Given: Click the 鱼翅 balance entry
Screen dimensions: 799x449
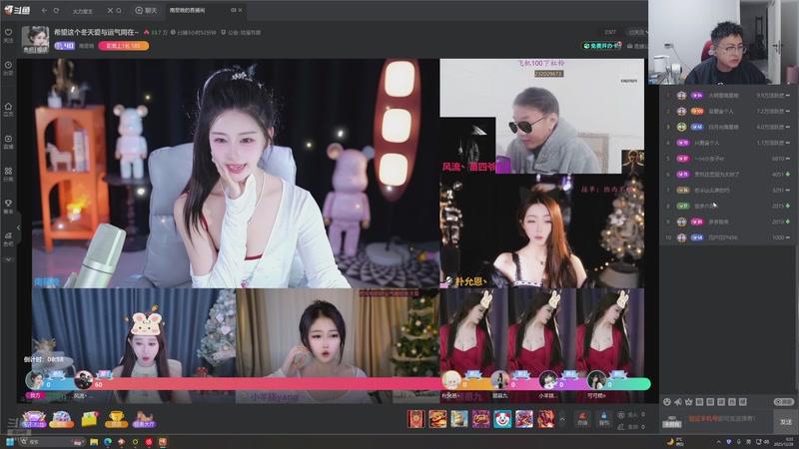Looking at the screenshot, I should pyautogui.click(x=632, y=427).
